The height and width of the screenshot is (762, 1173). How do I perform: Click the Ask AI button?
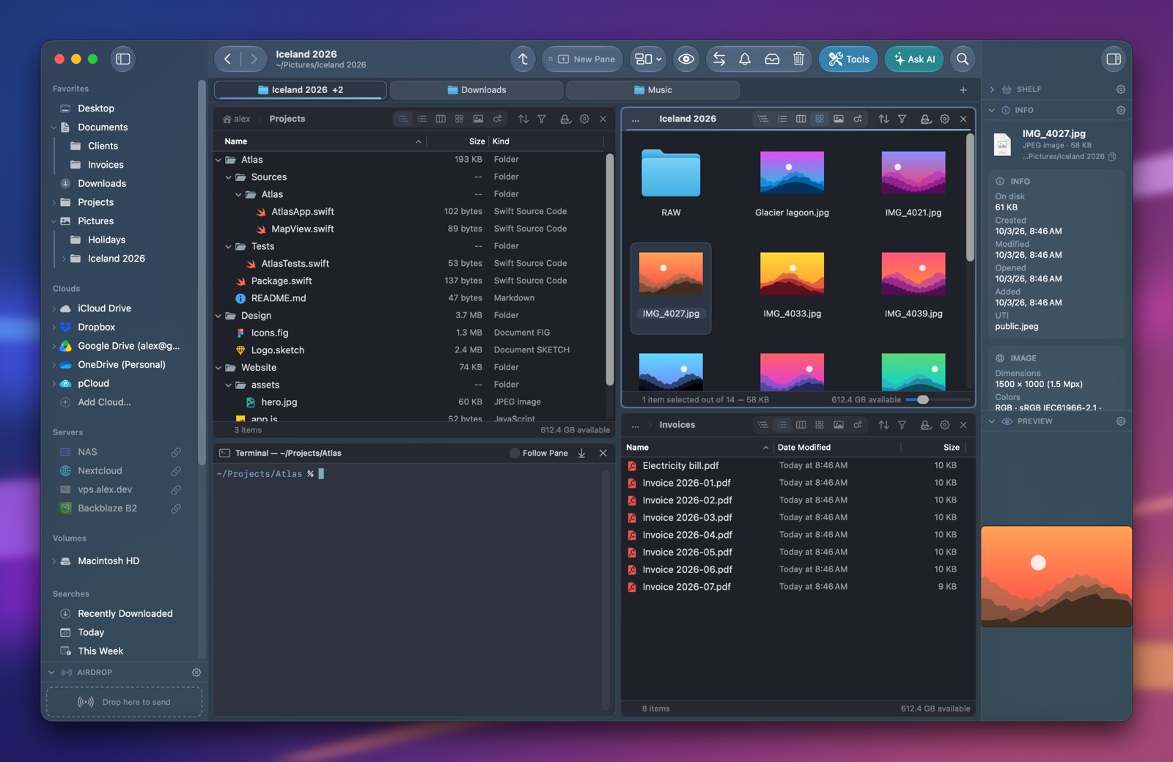point(914,59)
